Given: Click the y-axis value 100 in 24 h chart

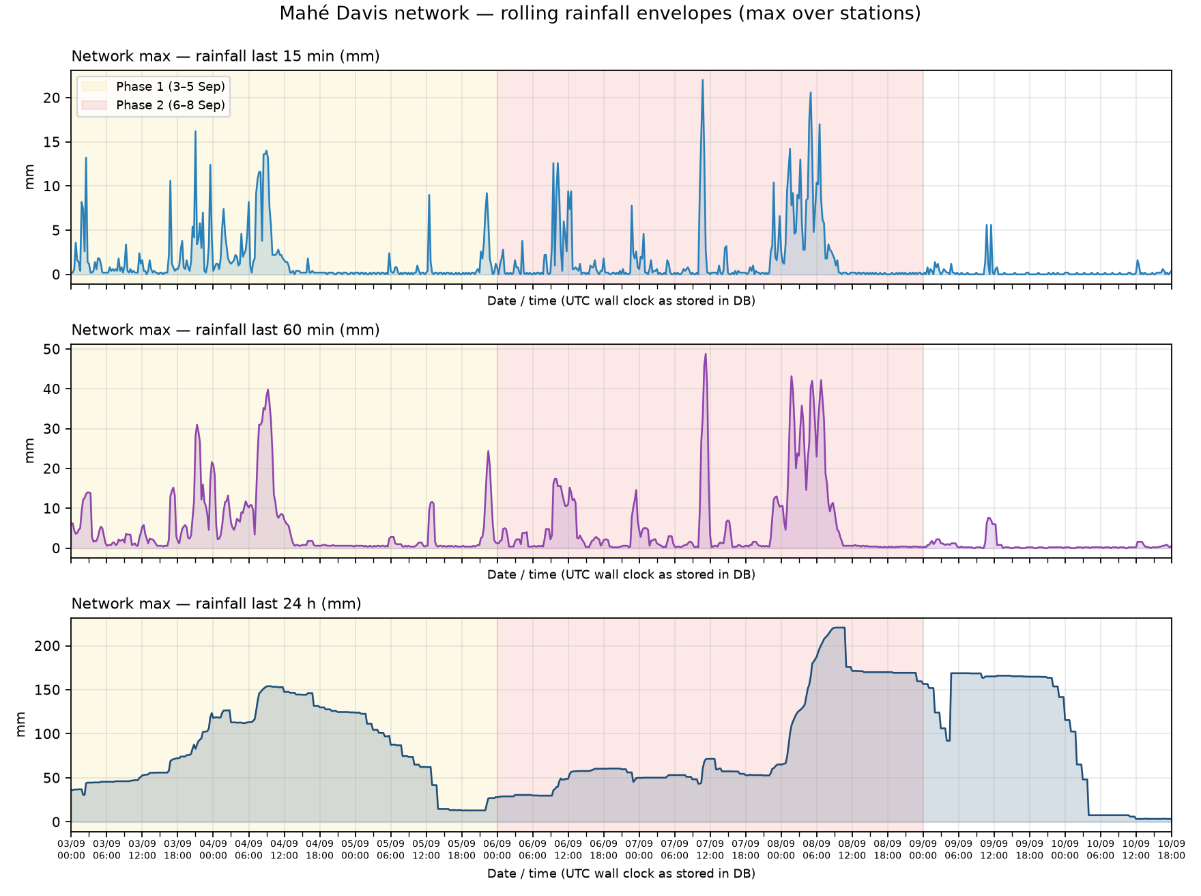Looking at the screenshot, I should [48, 734].
